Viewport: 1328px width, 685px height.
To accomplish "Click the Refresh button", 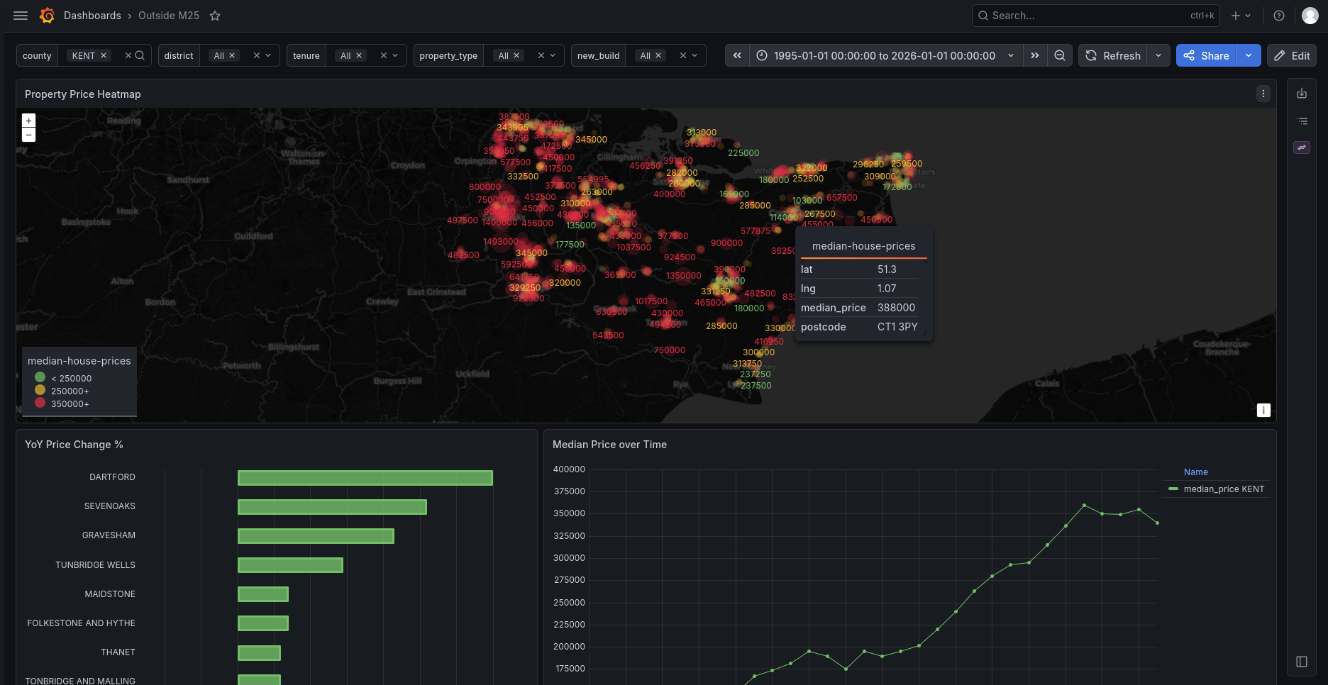I will (1113, 55).
